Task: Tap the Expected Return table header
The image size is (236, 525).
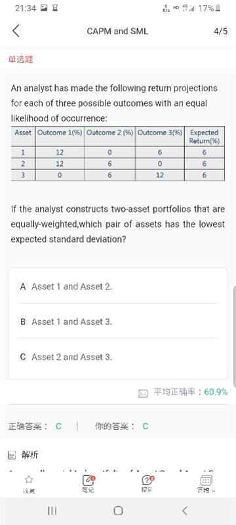Action: 205,136
